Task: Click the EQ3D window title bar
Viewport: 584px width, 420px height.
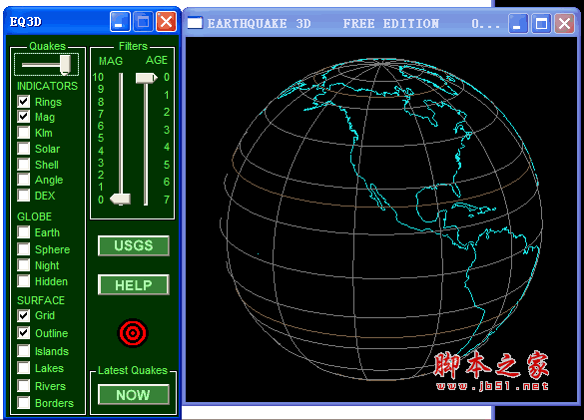Action: [93, 22]
